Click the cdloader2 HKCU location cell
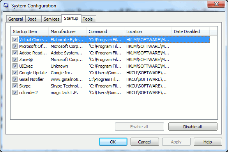The image size is (228, 152). (x=146, y=93)
